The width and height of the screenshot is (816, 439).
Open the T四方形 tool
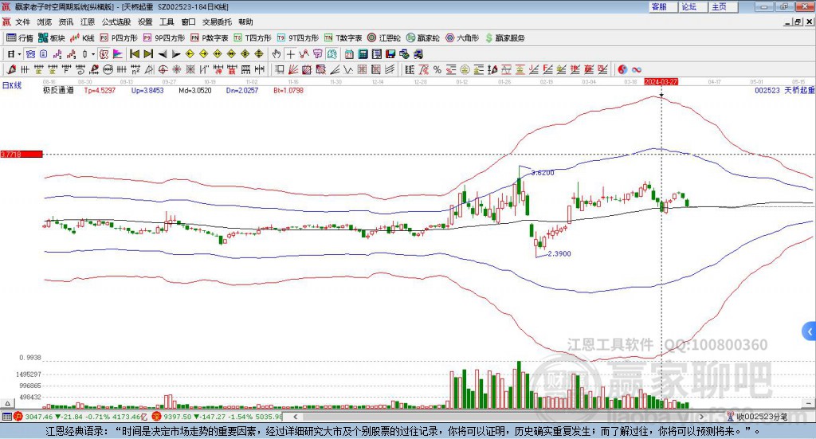253,38
